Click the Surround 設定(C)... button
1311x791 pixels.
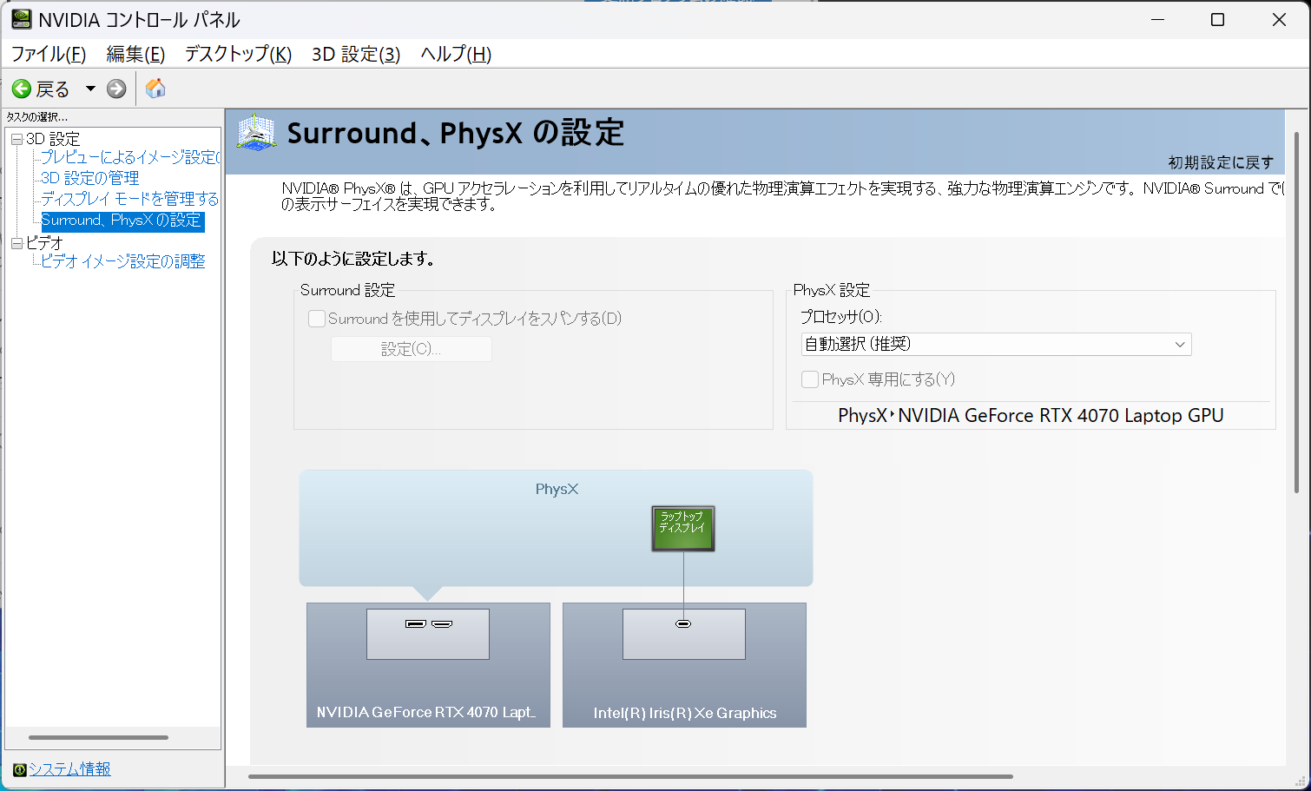pyautogui.click(x=412, y=349)
